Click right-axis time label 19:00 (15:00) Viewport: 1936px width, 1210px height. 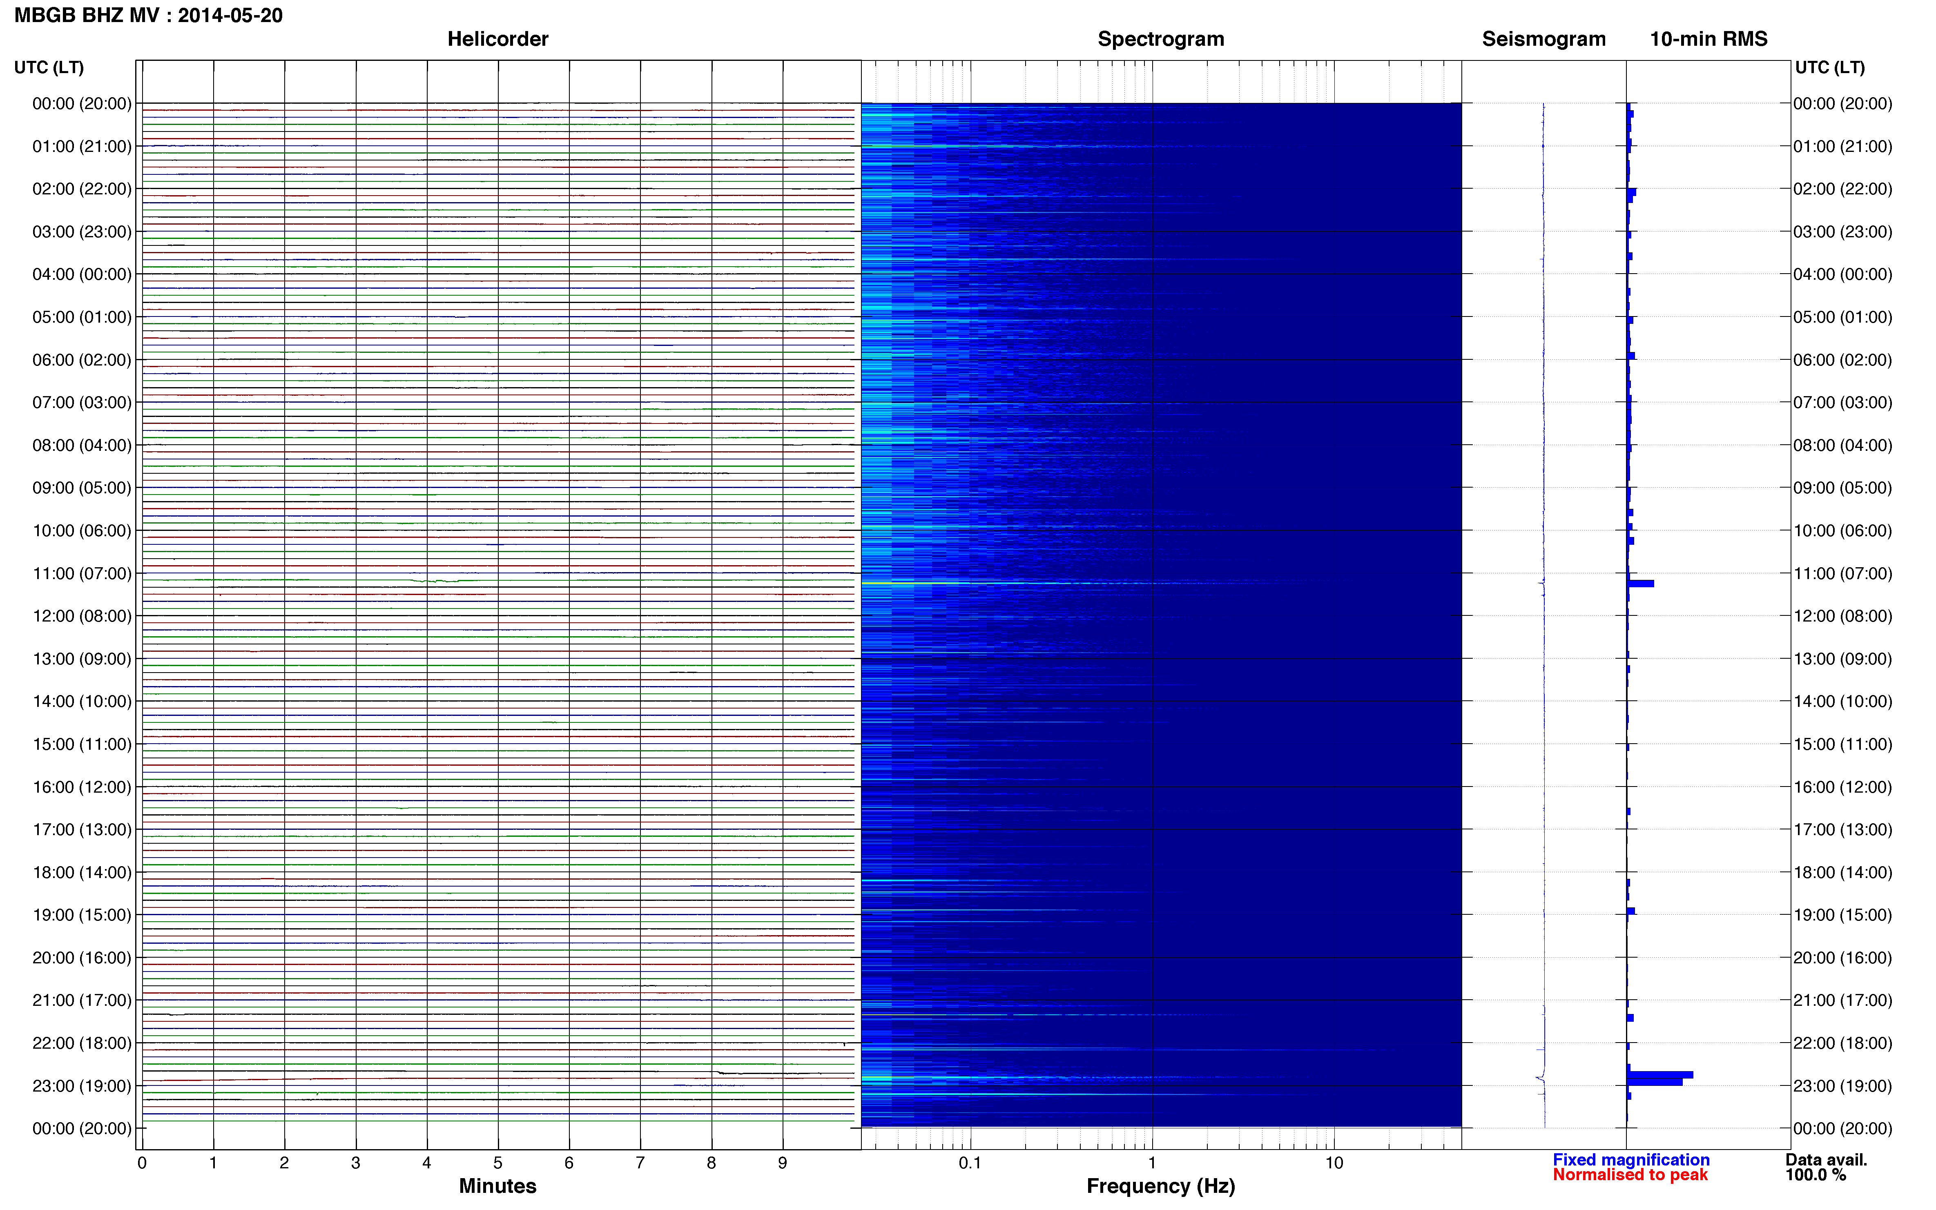[x=1842, y=915]
